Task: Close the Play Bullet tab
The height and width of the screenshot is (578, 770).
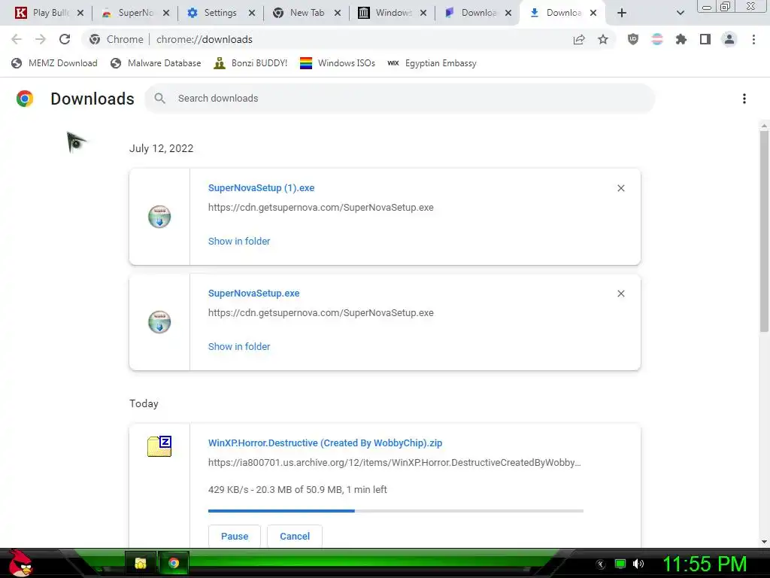Action: point(80,13)
